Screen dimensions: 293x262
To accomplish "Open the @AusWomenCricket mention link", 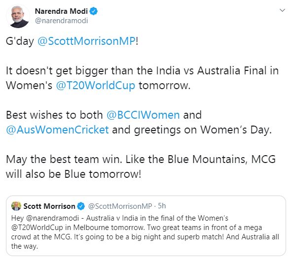I will coord(57,130).
